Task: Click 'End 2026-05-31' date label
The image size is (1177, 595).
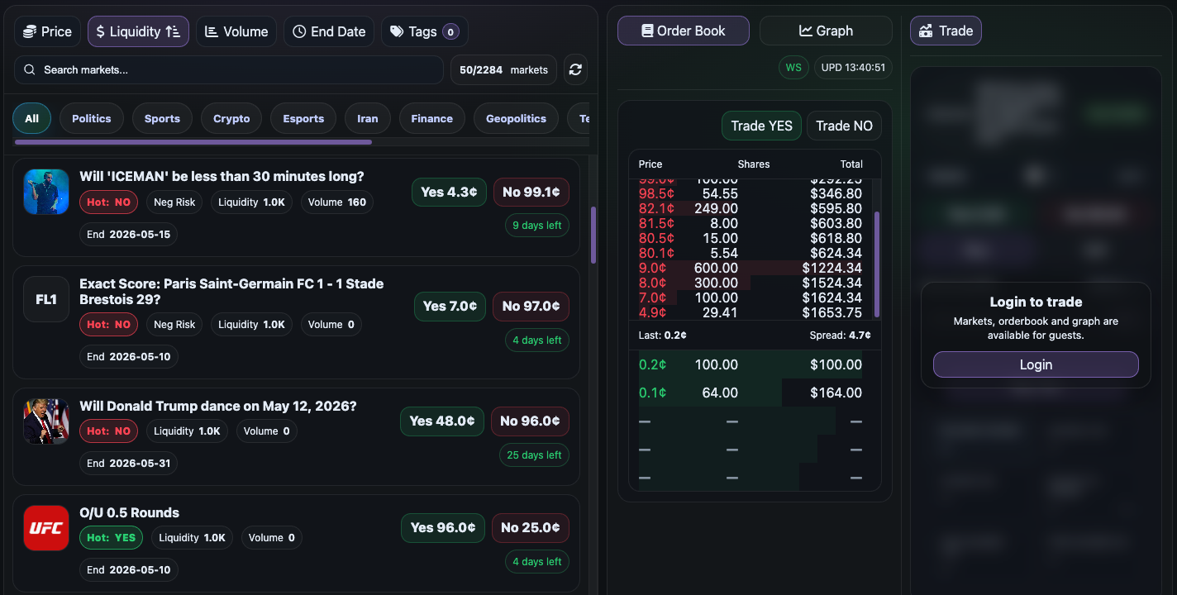Action: click(x=128, y=463)
